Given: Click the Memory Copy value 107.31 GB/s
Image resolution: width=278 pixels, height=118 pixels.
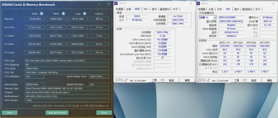Looking at the screenshot, I should (78, 19).
